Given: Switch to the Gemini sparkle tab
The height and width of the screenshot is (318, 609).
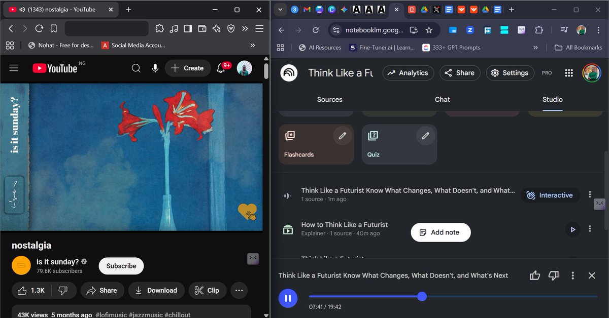Looking at the screenshot, I should coord(344,10).
